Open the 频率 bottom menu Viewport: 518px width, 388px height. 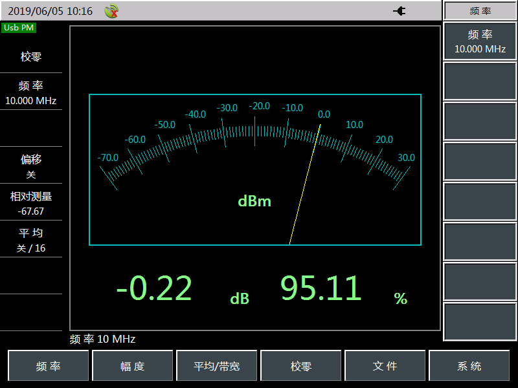click(x=48, y=365)
